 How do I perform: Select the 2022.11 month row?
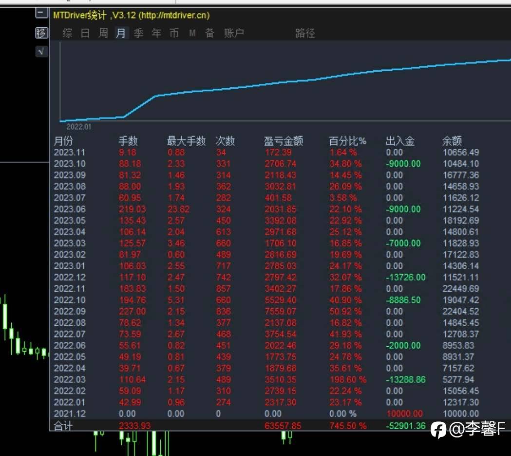(266, 289)
